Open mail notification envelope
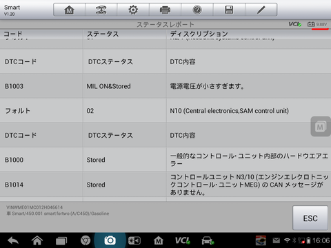 tap(277, 240)
